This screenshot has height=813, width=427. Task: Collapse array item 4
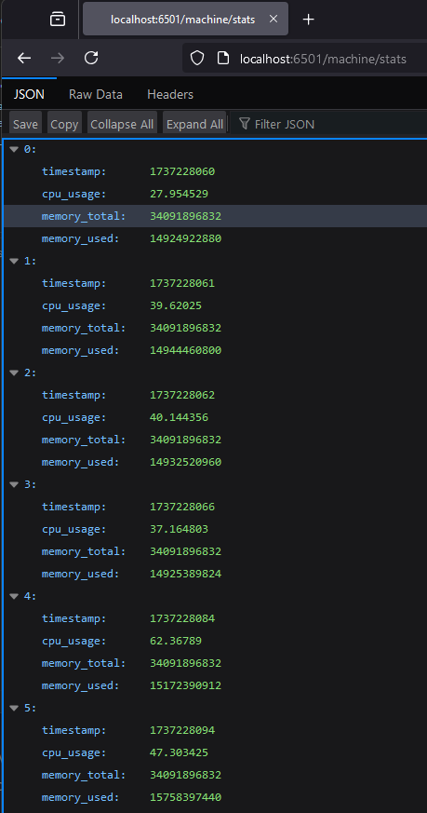[x=15, y=596]
